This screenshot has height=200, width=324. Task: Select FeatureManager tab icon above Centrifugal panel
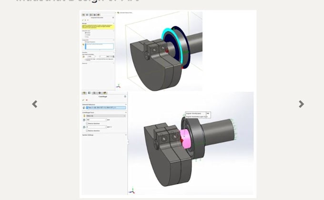84,93
